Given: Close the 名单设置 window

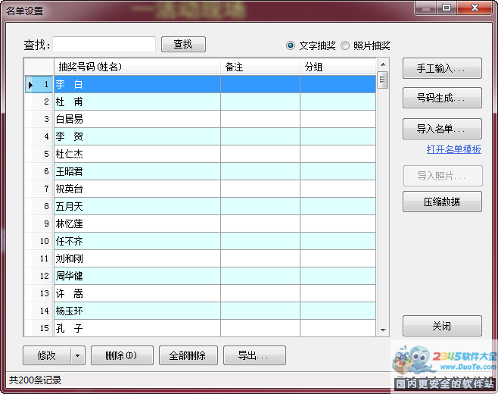Looking at the screenshot, I should [x=475, y=8].
